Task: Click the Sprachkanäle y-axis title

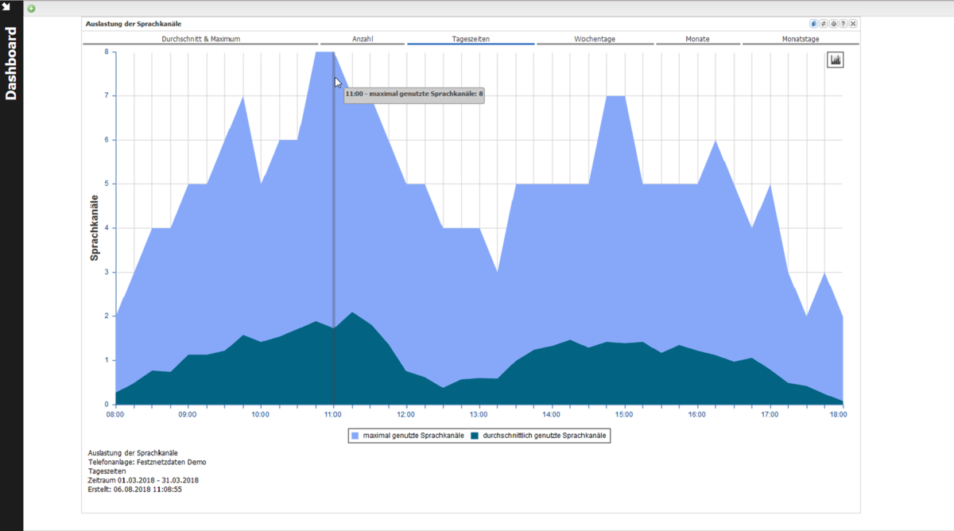Action: pyautogui.click(x=94, y=227)
